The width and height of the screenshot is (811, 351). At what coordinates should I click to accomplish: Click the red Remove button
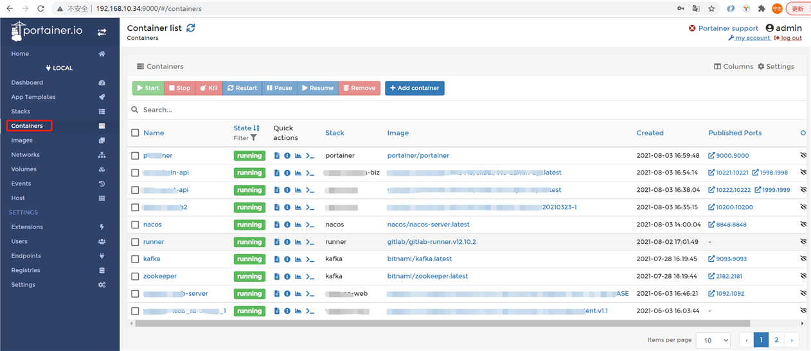coord(359,88)
